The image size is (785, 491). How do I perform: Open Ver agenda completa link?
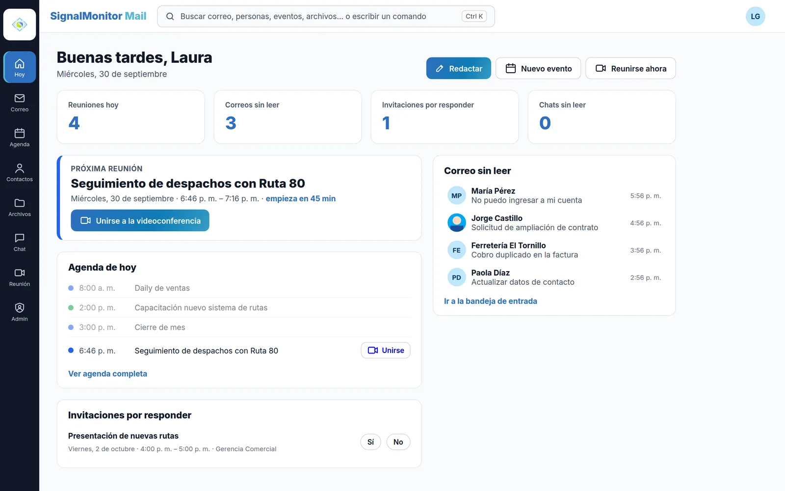107,374
